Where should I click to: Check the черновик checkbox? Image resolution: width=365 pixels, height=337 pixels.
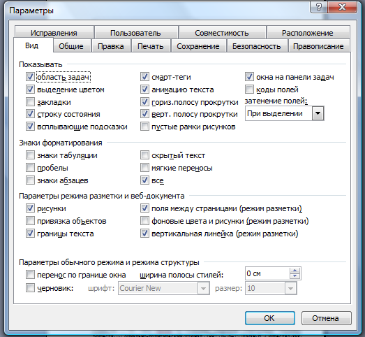point(30,288)
